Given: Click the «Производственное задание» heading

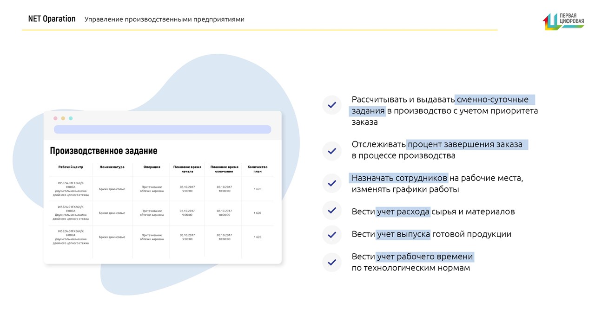Looking at the screenshot, I should (x=103, y=151).
